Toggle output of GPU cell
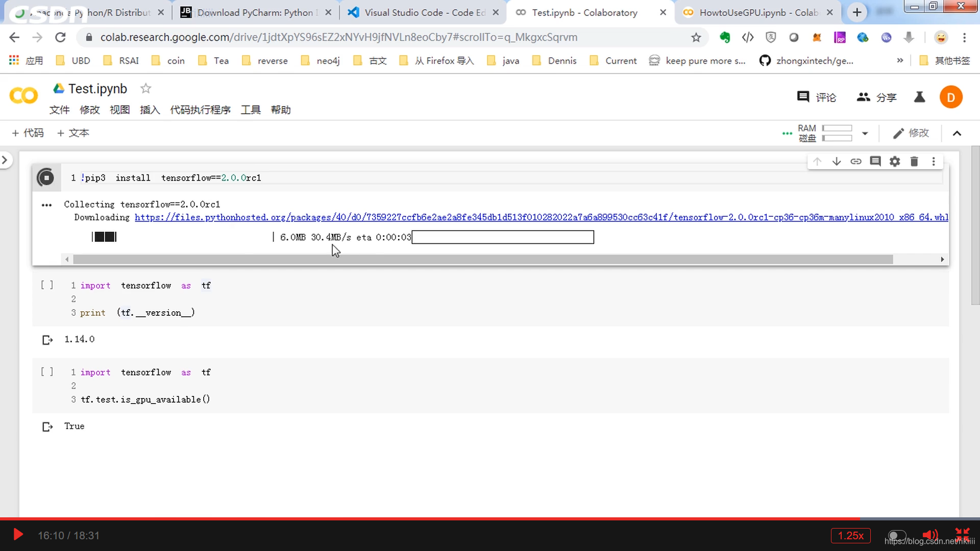This screenshot has width=980, height=551. [47, 427]
